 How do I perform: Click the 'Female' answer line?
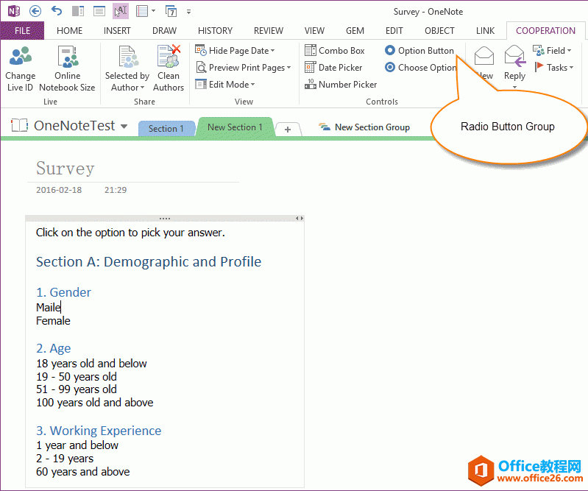pos(53,321)
